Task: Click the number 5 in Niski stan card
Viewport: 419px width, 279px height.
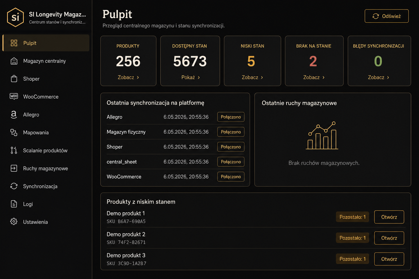Action: (251, 61)
